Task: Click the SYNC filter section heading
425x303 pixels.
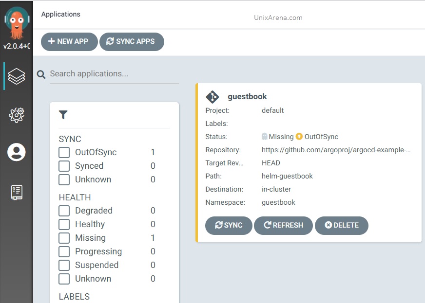Action: (70, 139)
